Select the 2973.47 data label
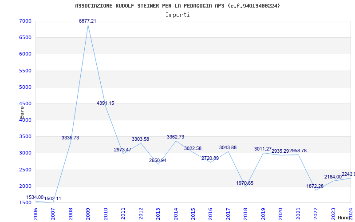355x222 pixels. click(x=123, y=150)
